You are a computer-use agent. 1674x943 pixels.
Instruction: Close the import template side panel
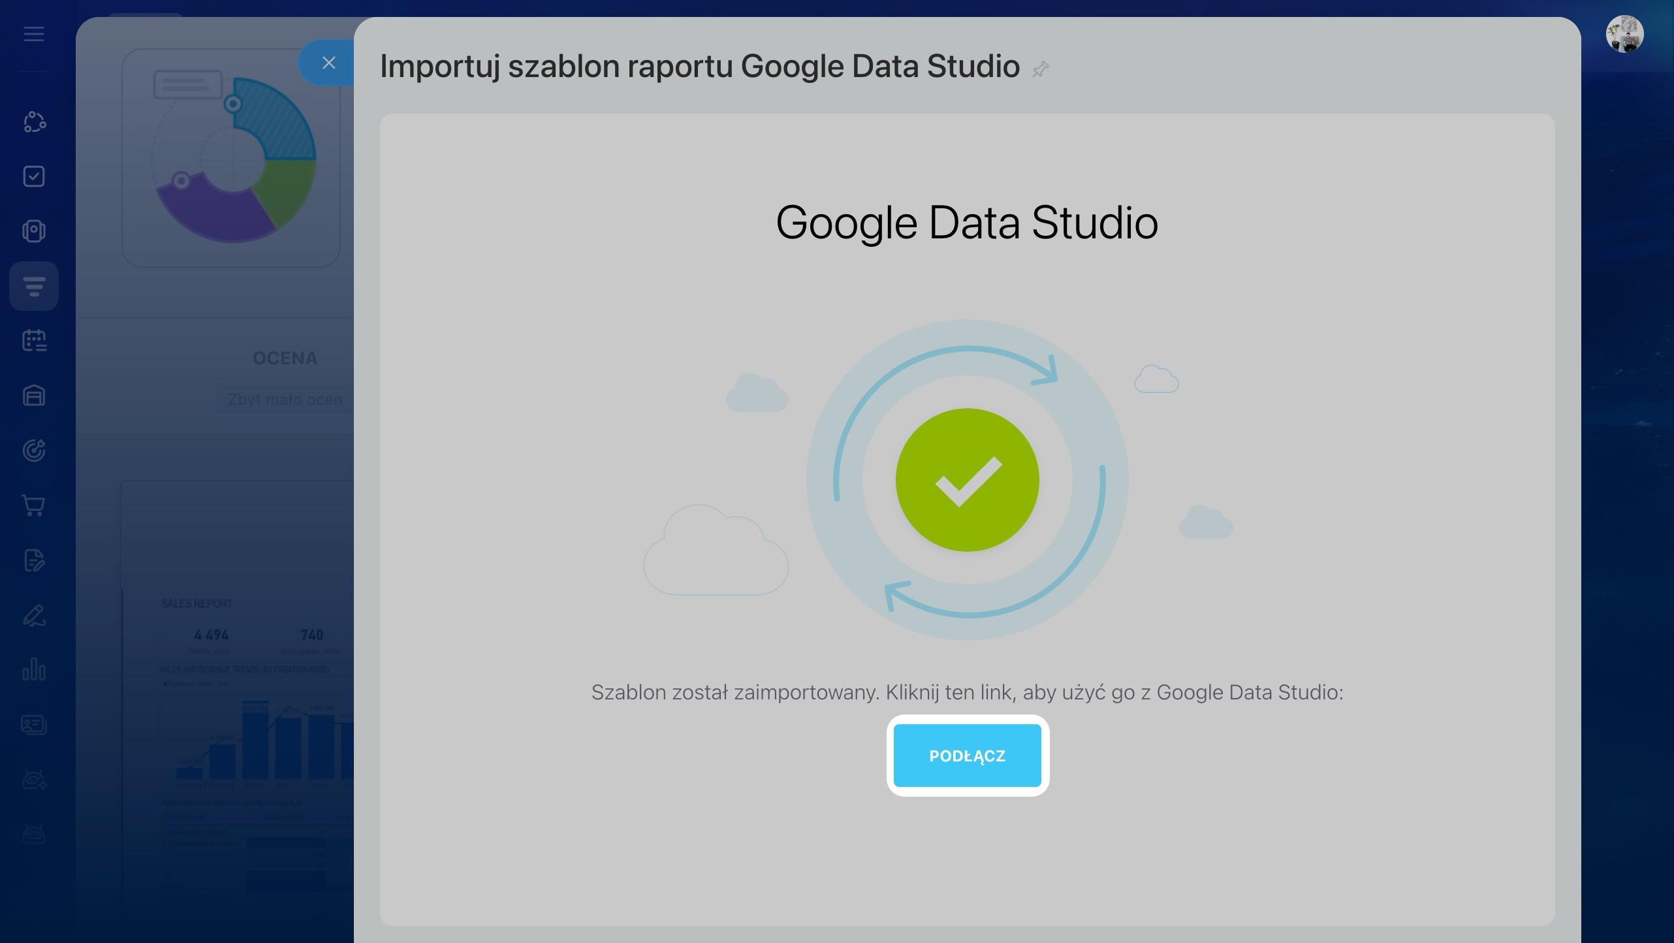tap(328, 63)
